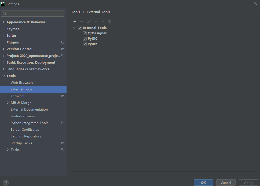Viewport: 260px width, 186px height.
Task: Click the Cancel button
Action: pos(226,183)
